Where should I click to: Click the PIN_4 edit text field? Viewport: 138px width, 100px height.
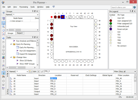click(79, 71)
